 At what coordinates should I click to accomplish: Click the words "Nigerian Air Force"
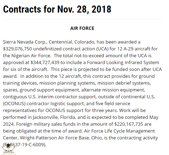point(31,56)
